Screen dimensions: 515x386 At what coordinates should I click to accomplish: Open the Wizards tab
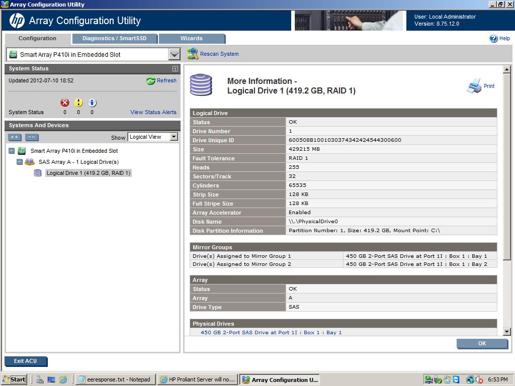[x=192, y=38]
